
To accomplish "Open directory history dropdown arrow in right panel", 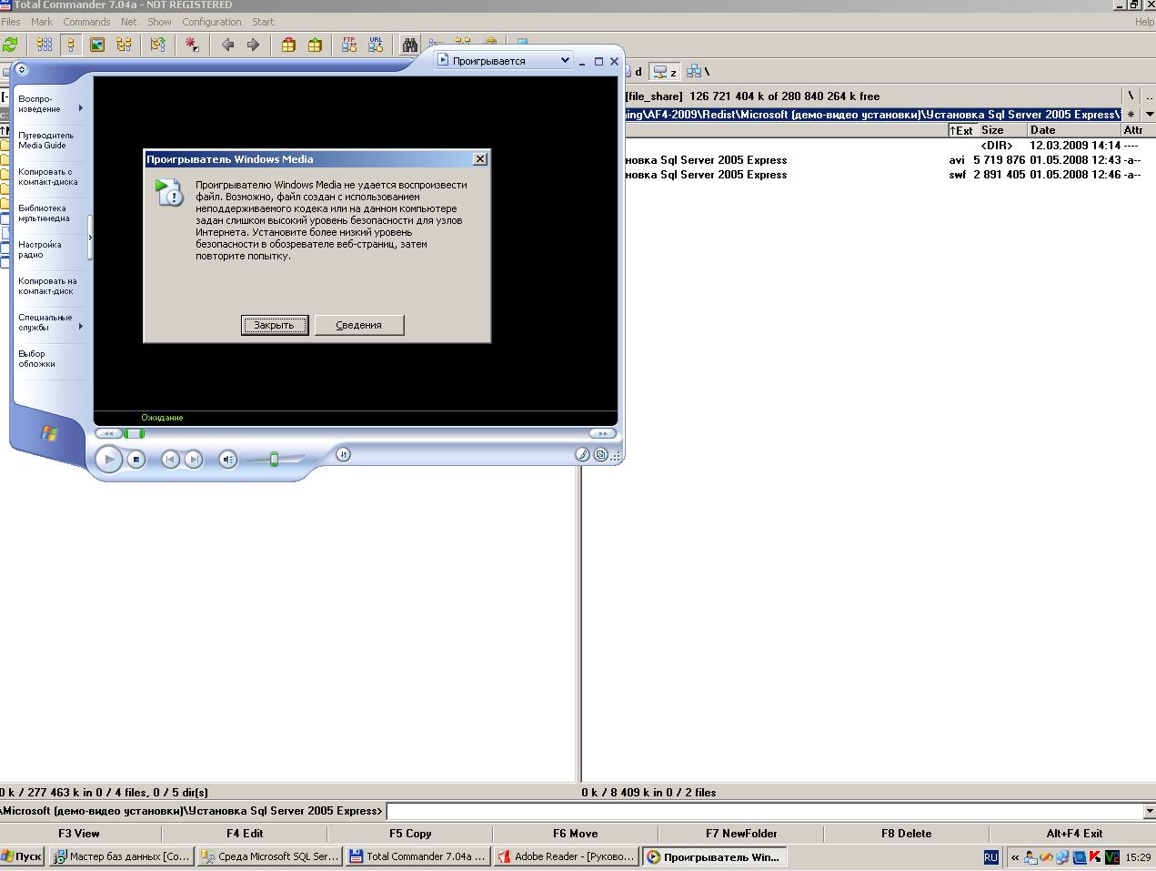I will click(x=1149, y=115).
